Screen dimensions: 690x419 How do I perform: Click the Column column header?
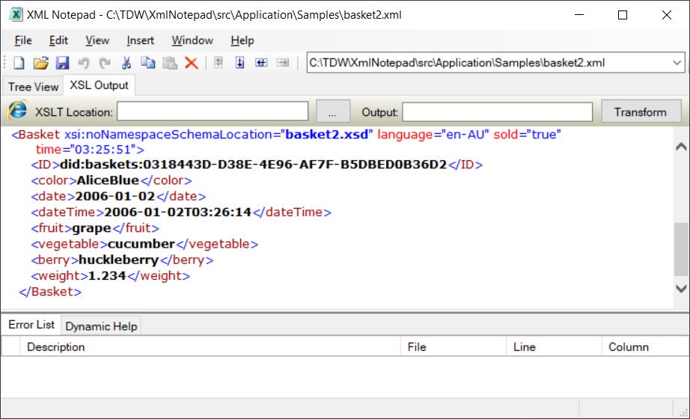tap(645, 347)
